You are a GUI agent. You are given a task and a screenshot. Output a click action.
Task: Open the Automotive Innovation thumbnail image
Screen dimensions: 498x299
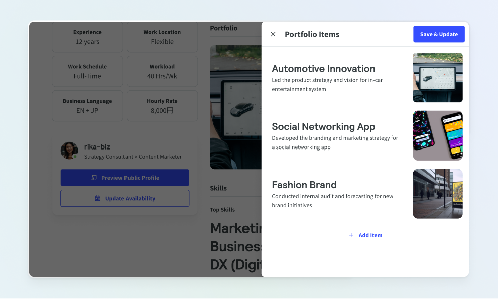click(438, 77)
